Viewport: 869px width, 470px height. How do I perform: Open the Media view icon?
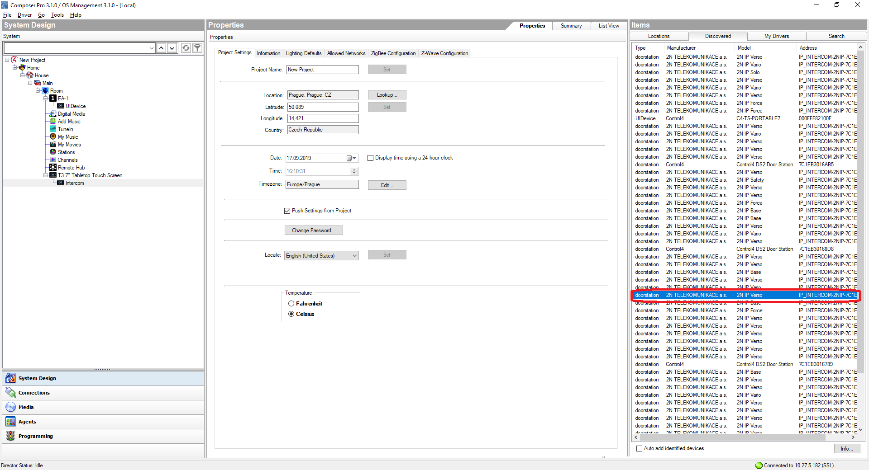click(10, 407)
